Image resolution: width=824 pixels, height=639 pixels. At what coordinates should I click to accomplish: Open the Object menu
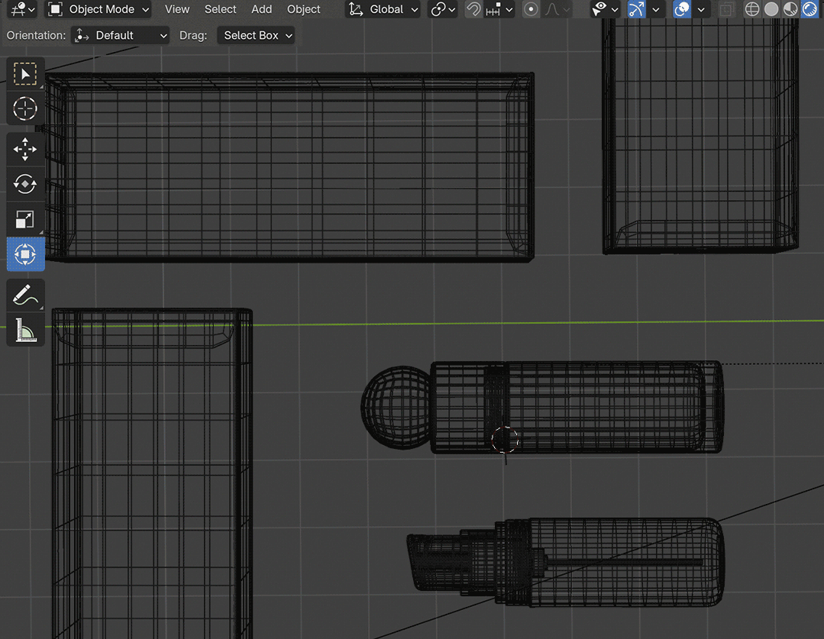303,9
